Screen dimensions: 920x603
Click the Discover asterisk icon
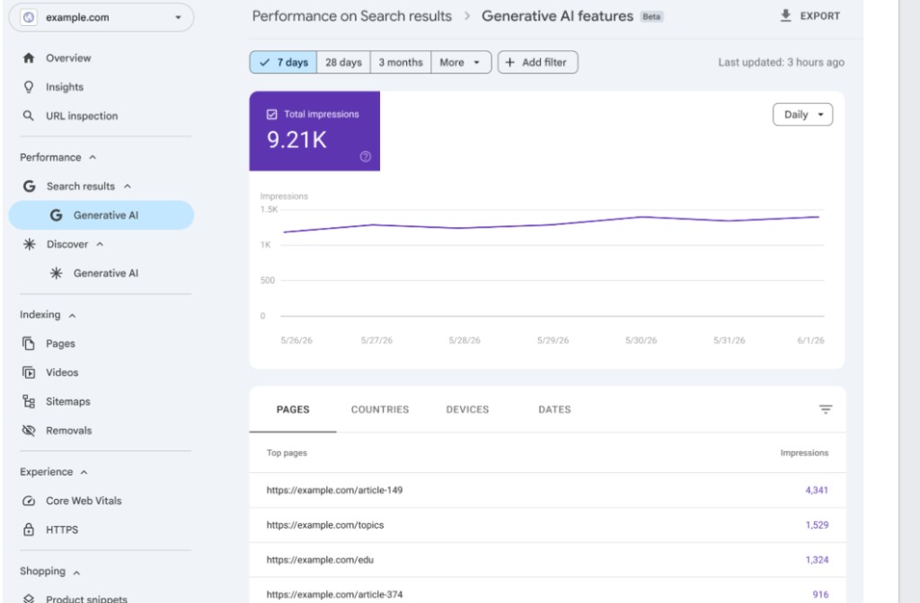pyautogui.click(x=29, y=244)
